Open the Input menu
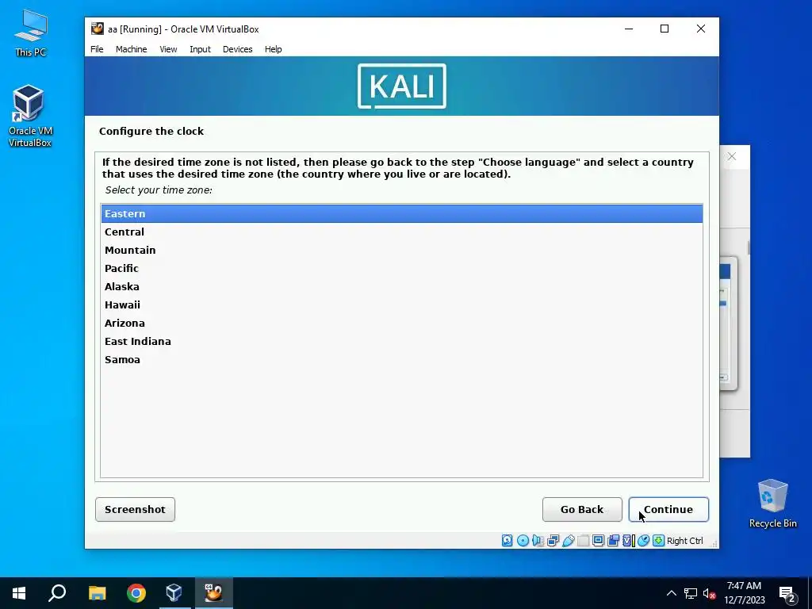Viewport: 812px width, 609px height. pos(200,49)
